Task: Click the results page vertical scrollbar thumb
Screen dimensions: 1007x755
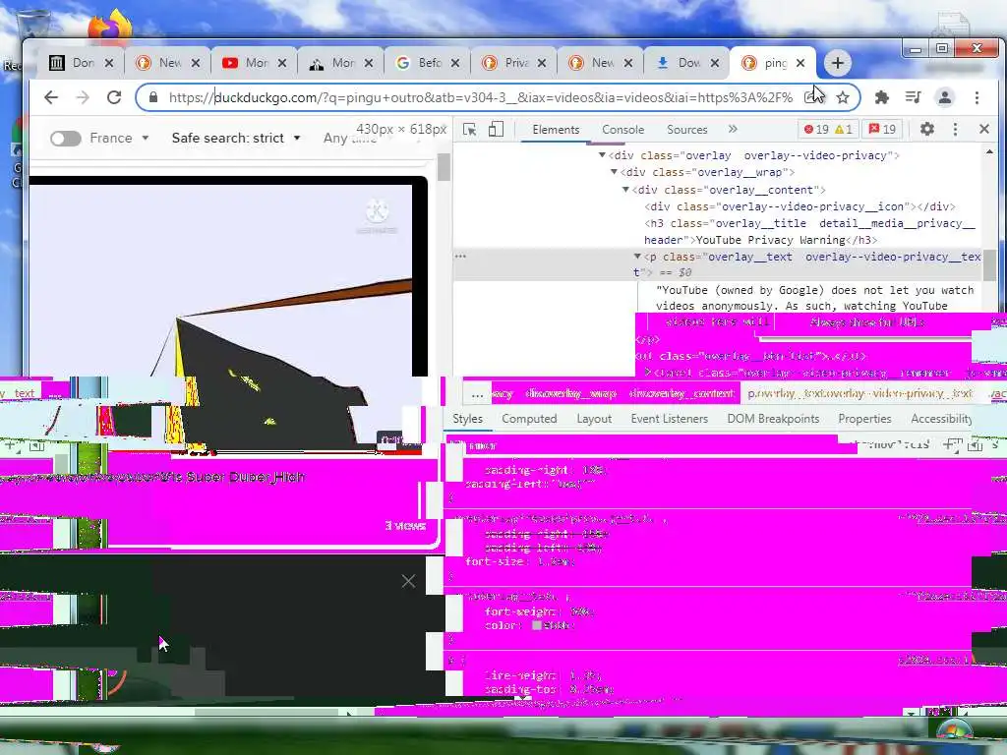Action: 444,167
